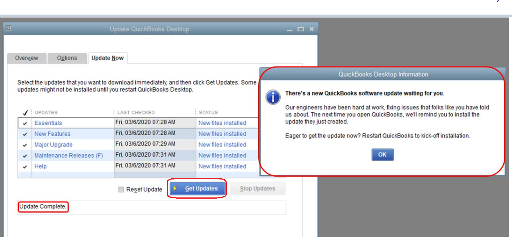Open the New Features update link
512x237 pixels.
click(52, 134)
